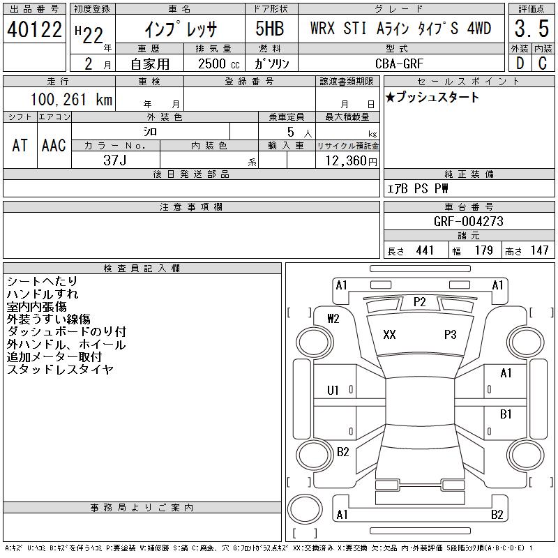This screenshot has height=558, width=558.
Task: Click the door type 5HB
Action: tap(270, 29)
